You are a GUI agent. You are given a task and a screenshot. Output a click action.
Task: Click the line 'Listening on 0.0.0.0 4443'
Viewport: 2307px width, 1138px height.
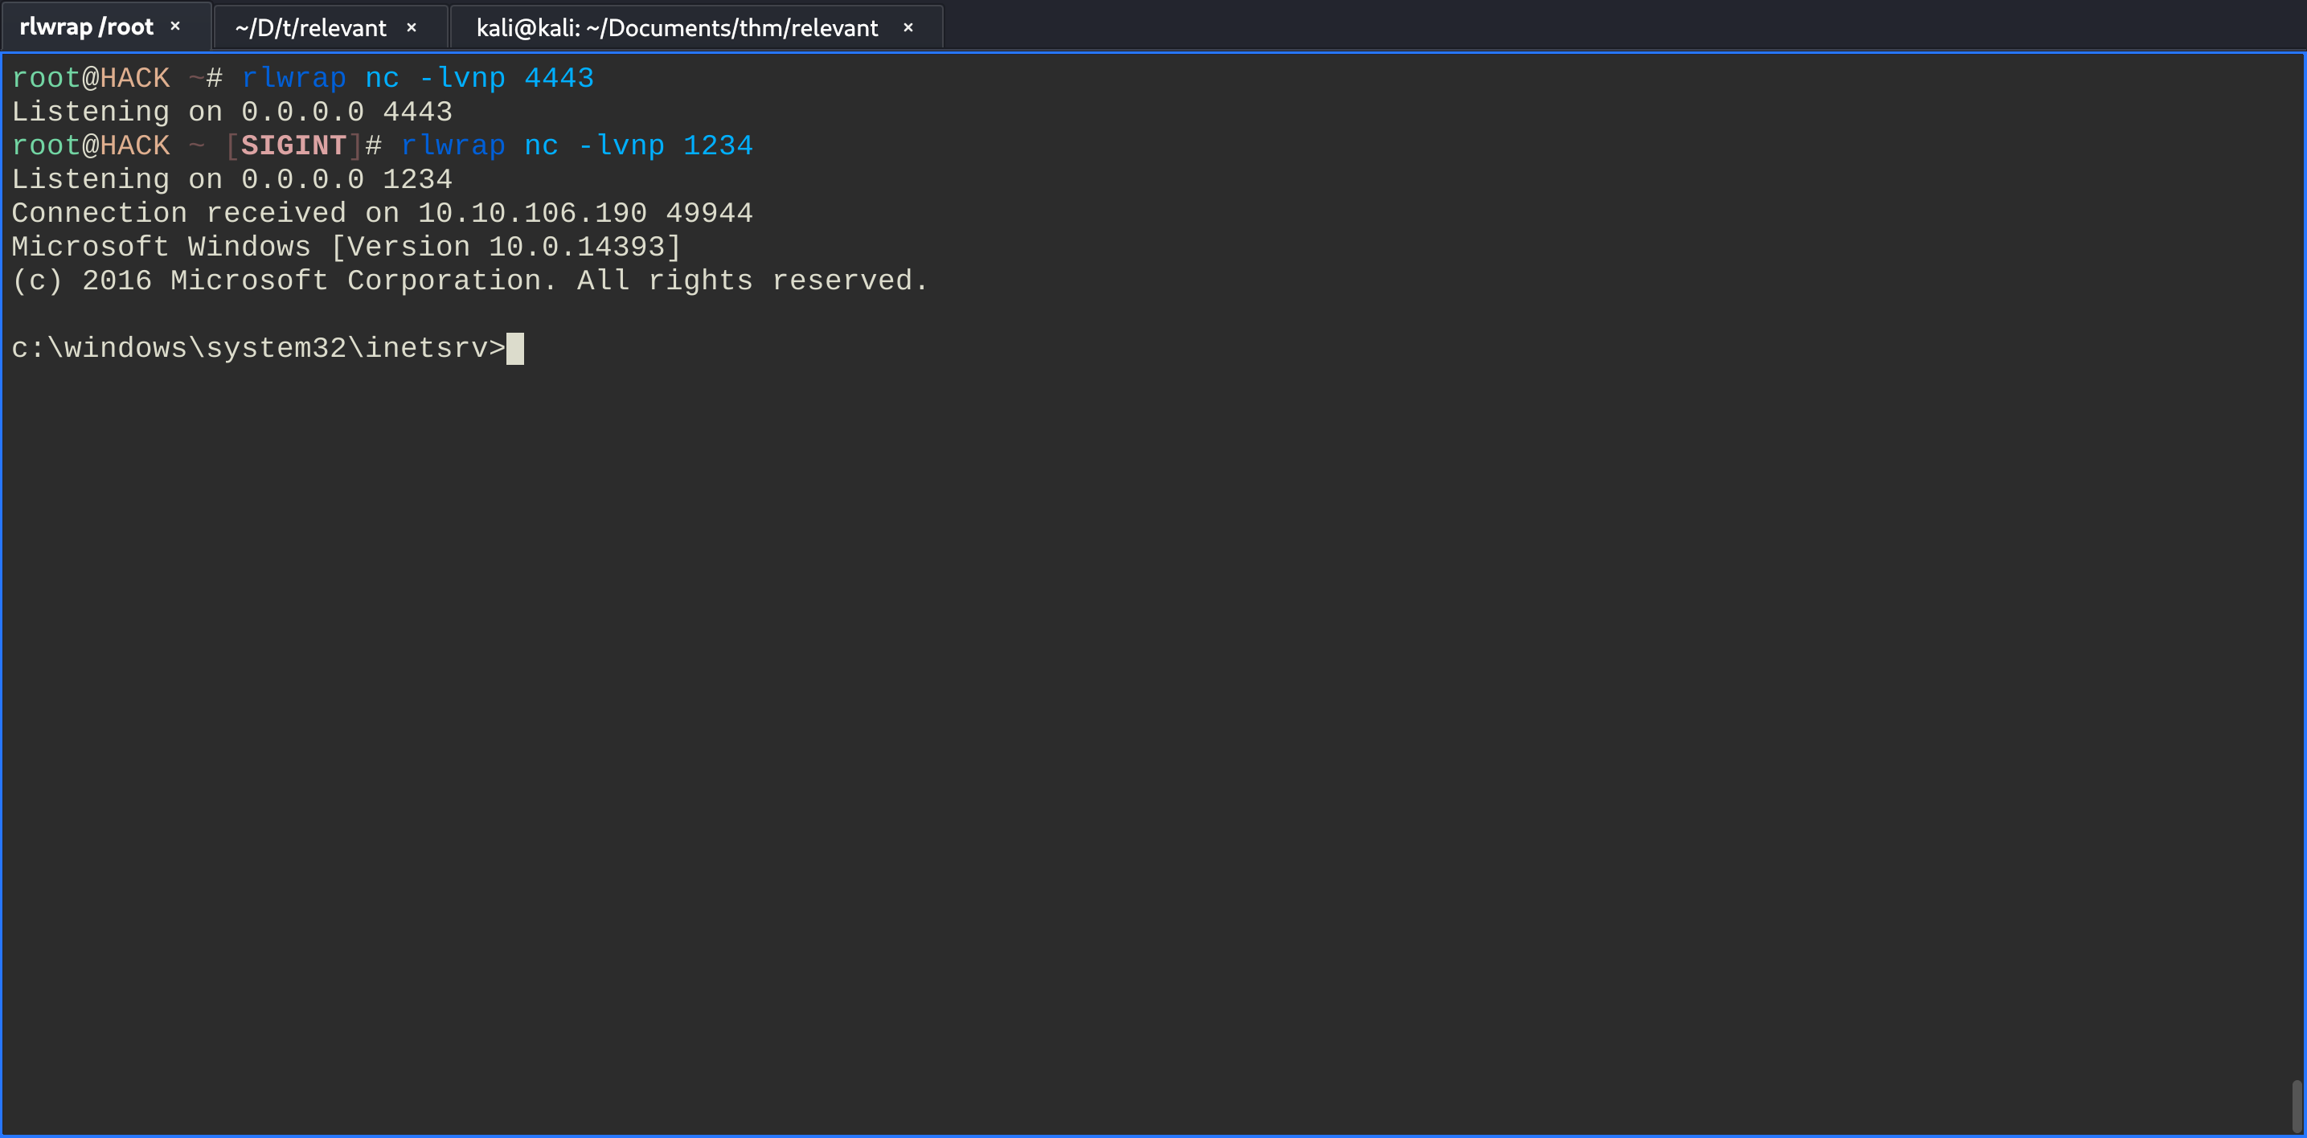point(232,112)
